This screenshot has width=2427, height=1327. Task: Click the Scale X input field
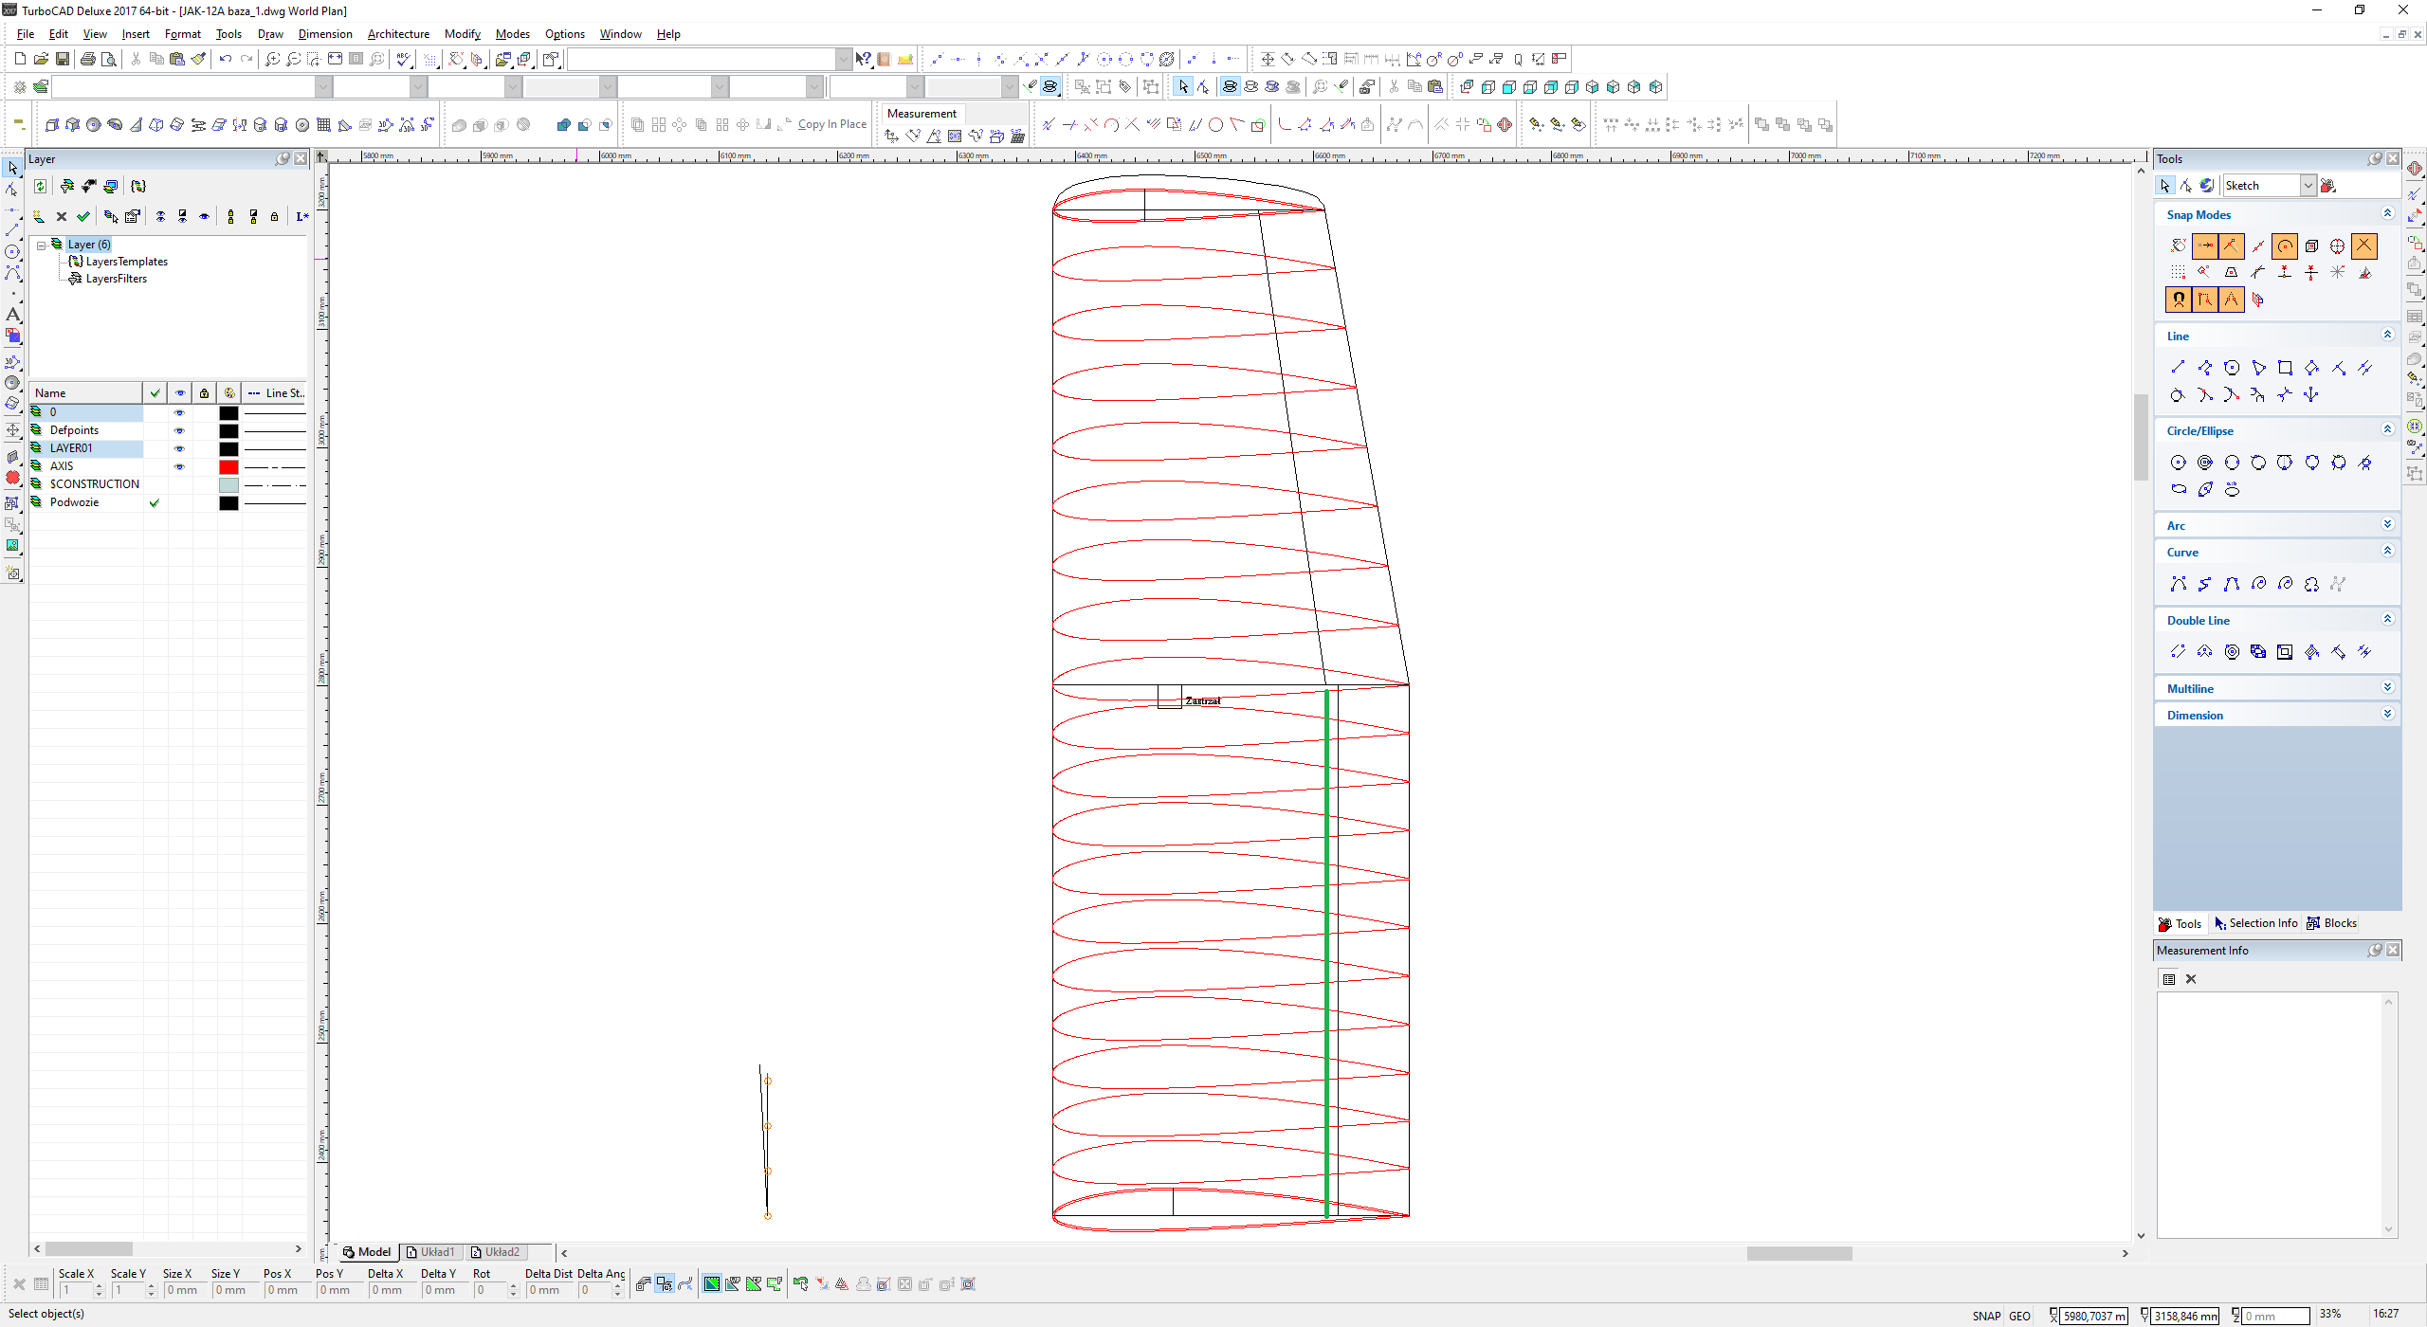(x=76, y=1290)
